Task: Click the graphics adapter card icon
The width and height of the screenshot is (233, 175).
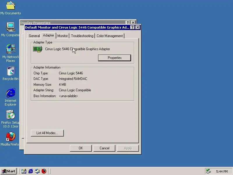Action: coord(38,49)
